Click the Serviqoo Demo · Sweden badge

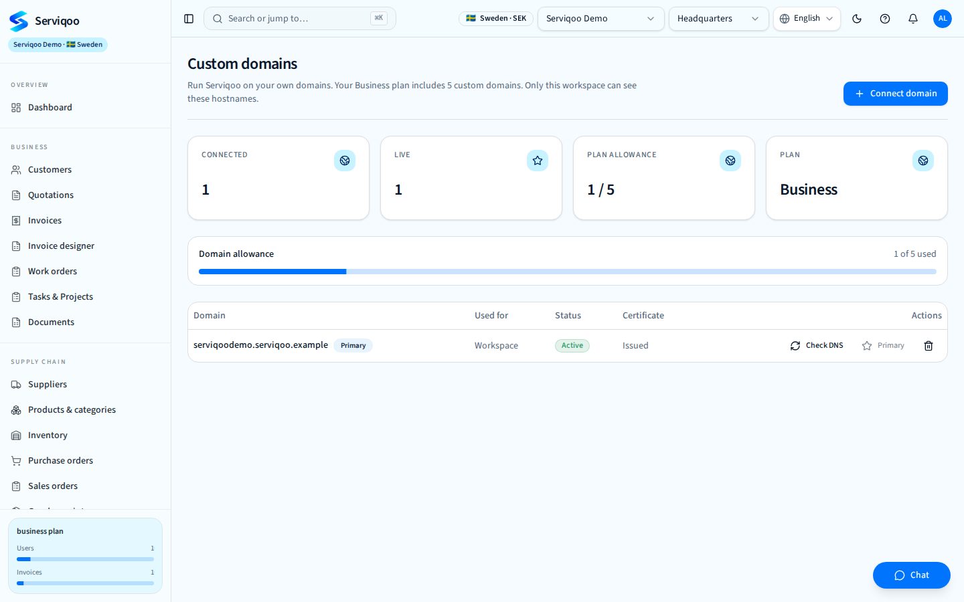[58, 45]
